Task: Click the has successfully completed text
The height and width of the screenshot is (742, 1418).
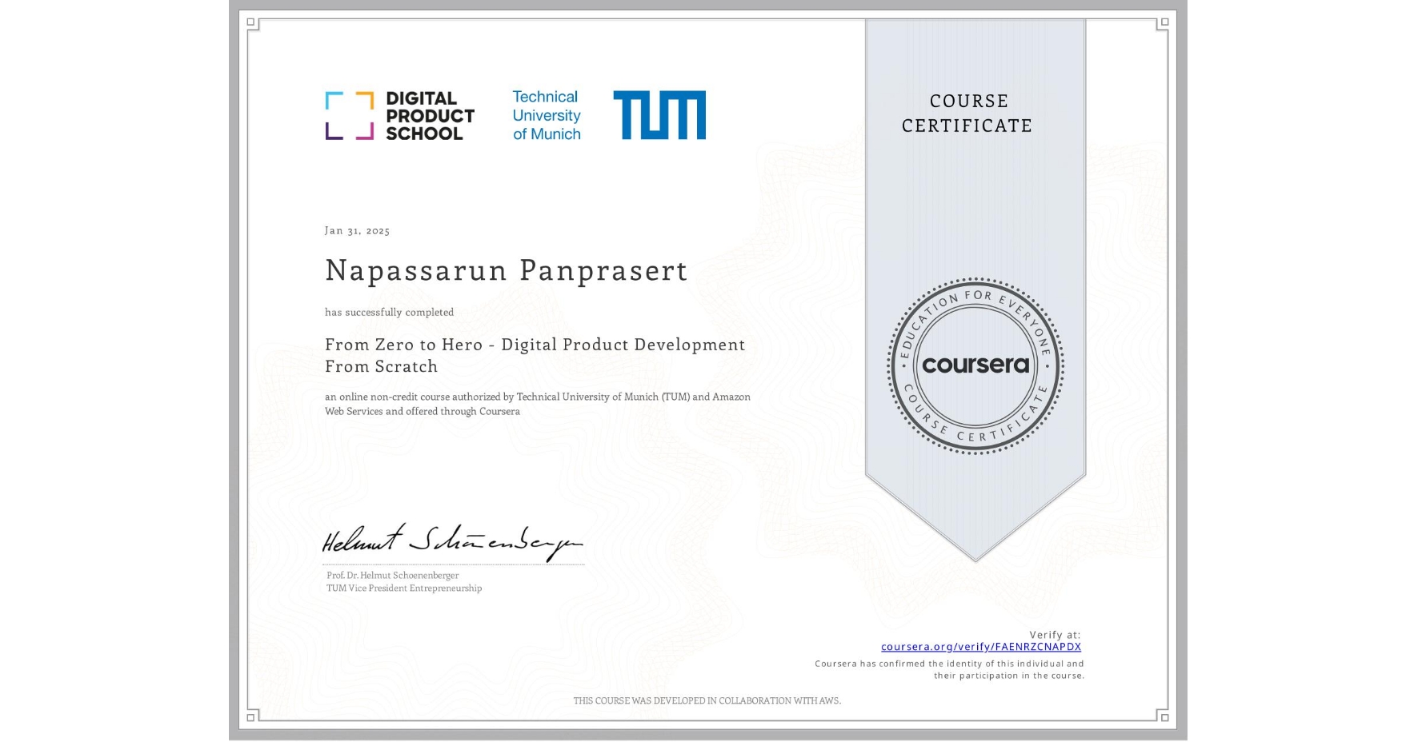Action: click(389, 312)
